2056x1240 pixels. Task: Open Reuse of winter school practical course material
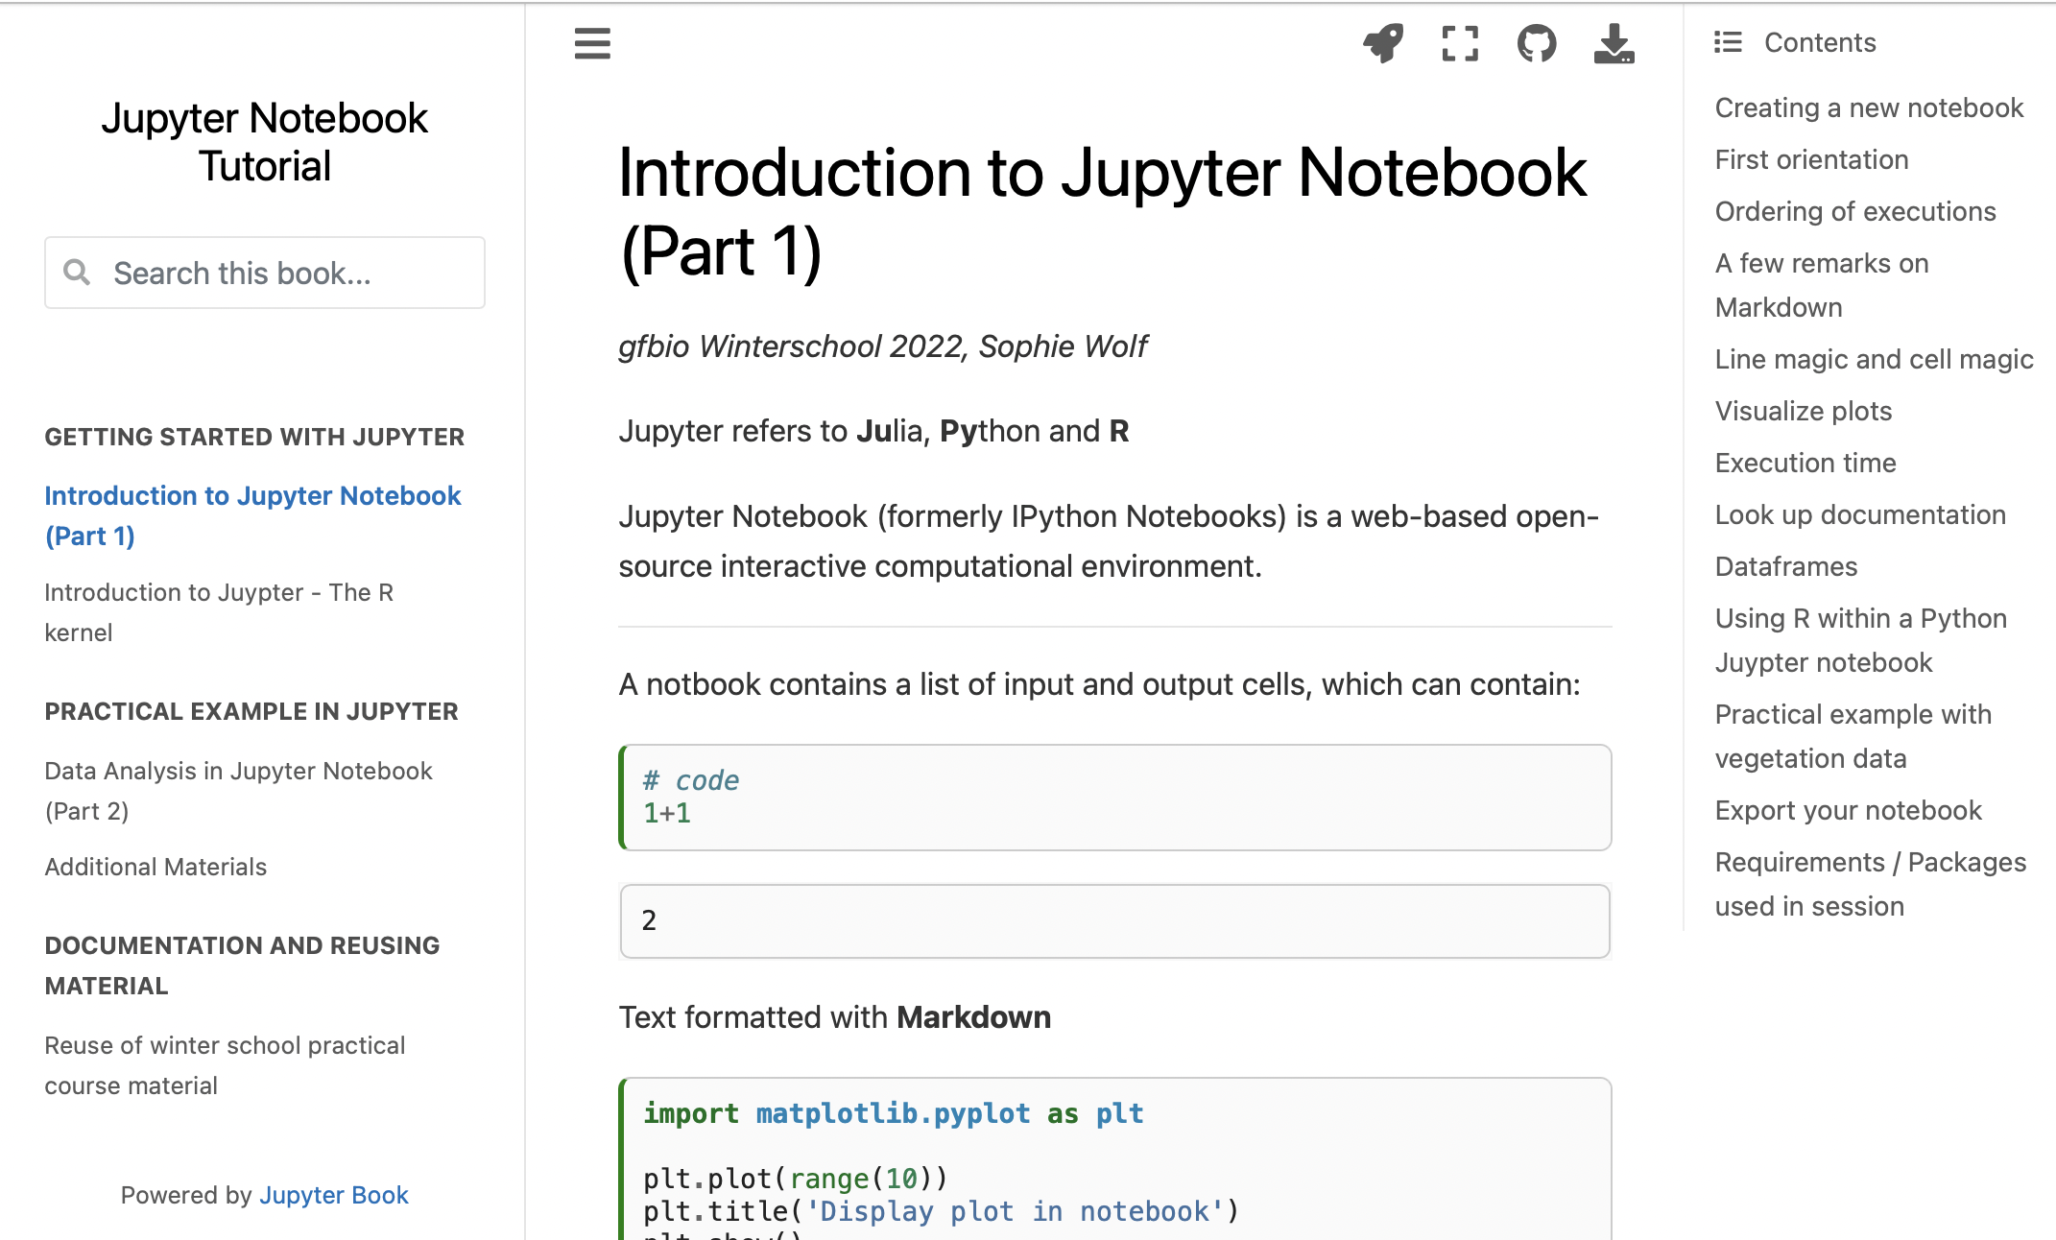pyautogui.click(x=225, y=1065)
